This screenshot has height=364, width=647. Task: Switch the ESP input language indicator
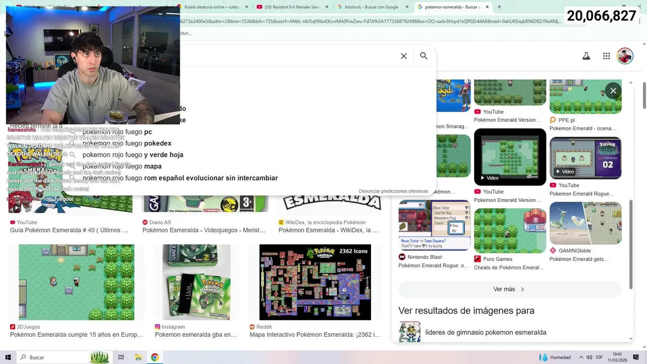coord(599,357)
